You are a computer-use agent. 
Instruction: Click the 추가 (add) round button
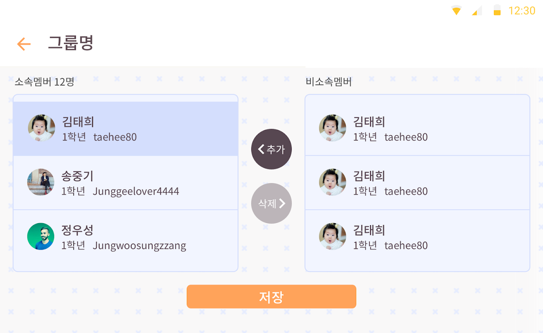pyautogui.click(x=271, y=149)
